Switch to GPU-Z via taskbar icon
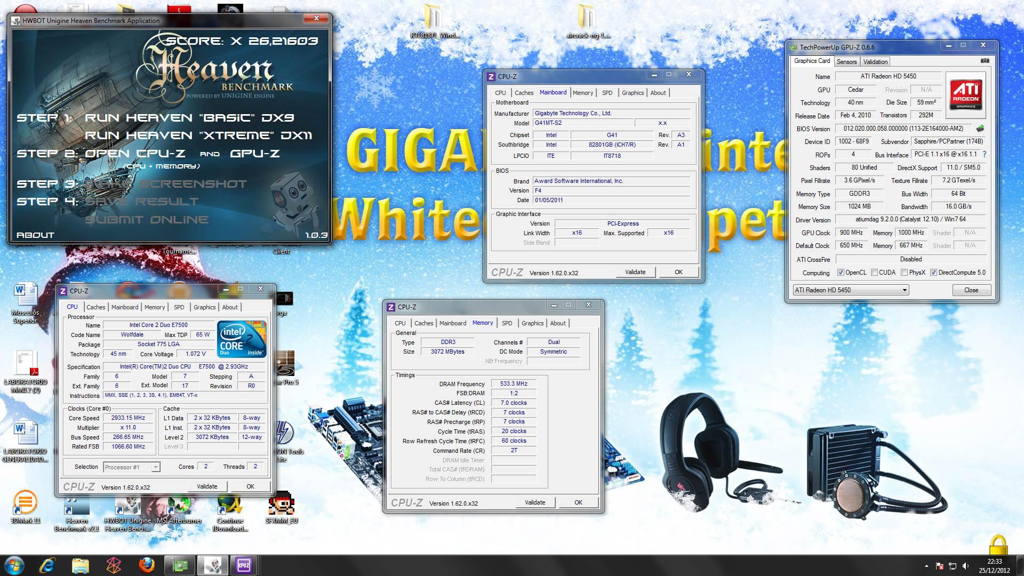1024x576 pixels. [x=180, y=565]
